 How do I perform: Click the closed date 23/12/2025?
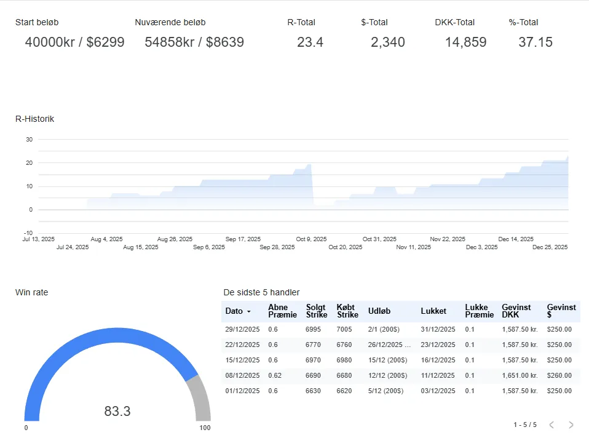(438, 345)
